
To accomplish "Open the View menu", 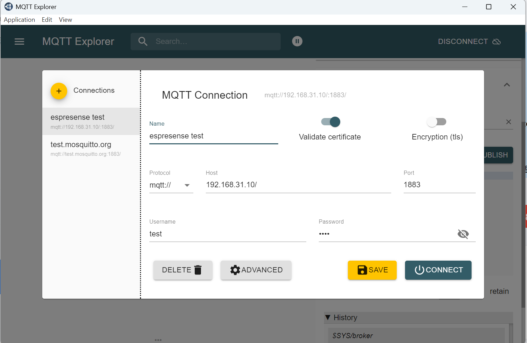I will 65,20.
